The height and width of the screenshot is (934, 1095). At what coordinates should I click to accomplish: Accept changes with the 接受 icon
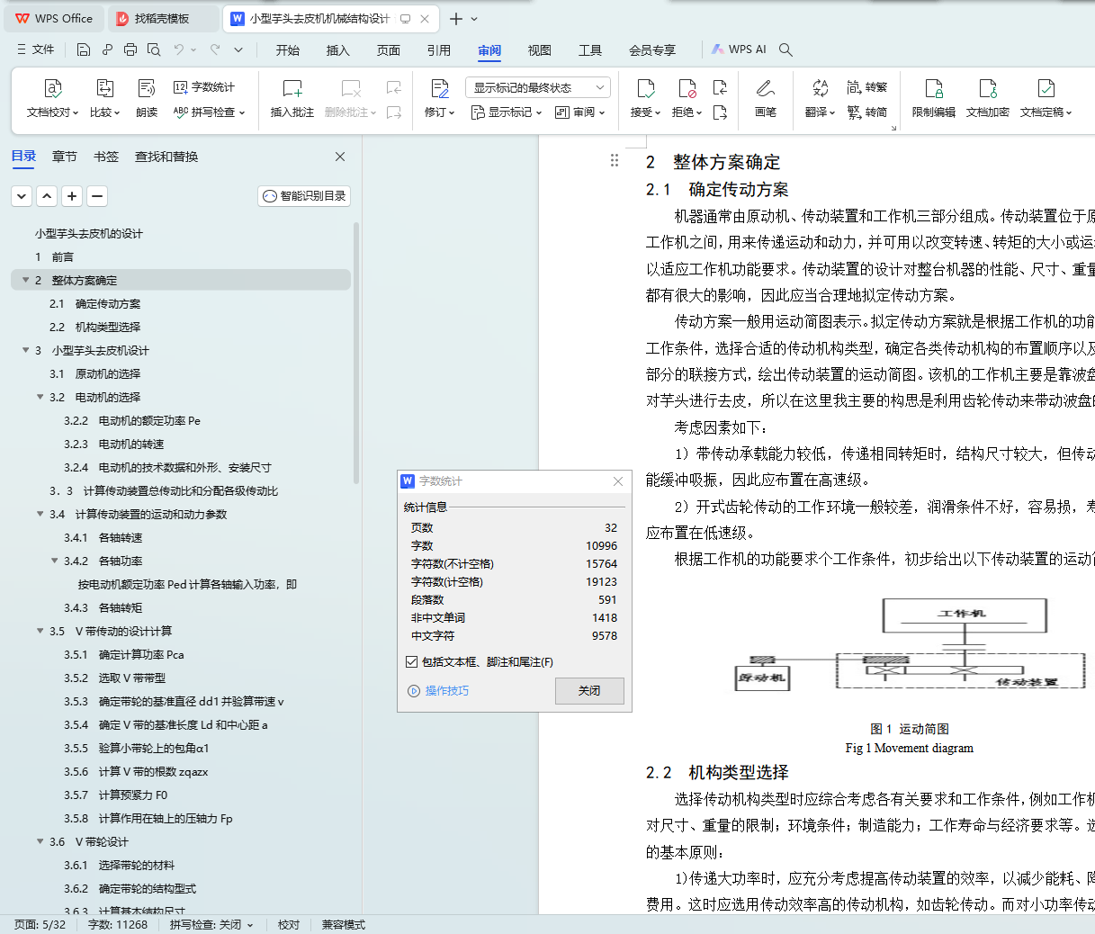[x=645, y=88]
